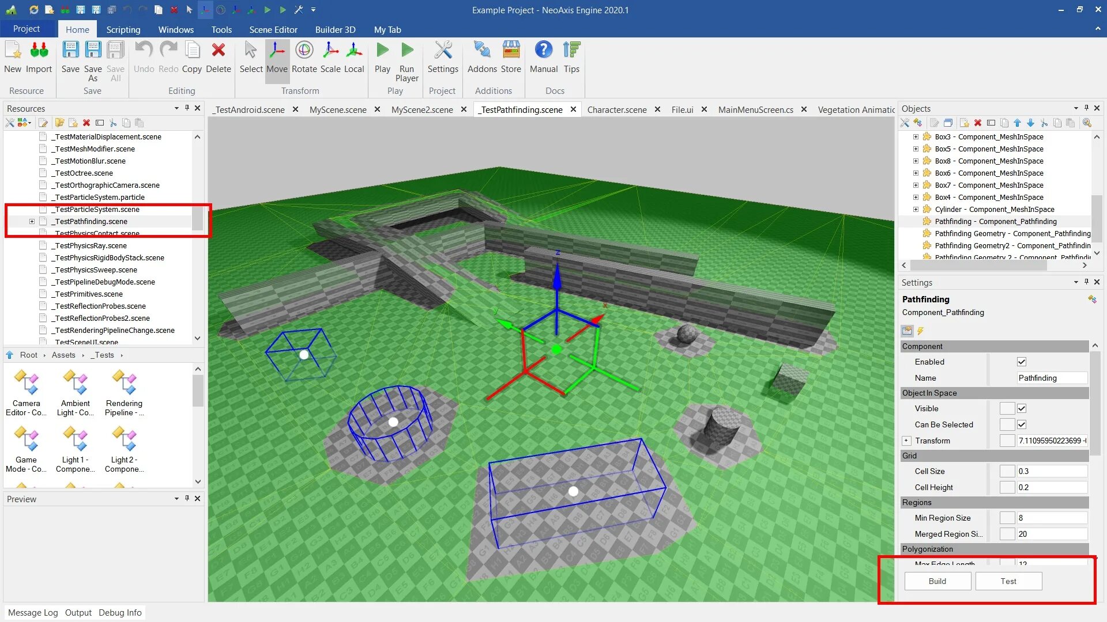Expand the _TestPathfinding.scene tree node
This screenshot has height=622, width=1107.
tap(32, 221)
